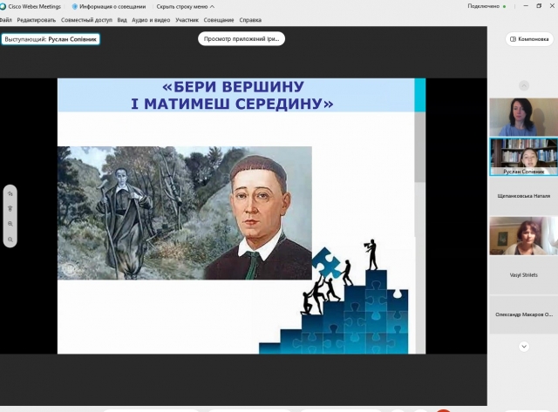The width and height of the screenshot is (558, 412).
Task: Open the Редактировать menu
Action: [x=37, y=20]
